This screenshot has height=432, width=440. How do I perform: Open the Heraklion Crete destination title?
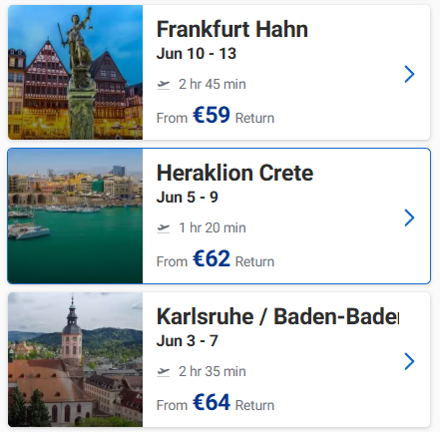(234, 173)
